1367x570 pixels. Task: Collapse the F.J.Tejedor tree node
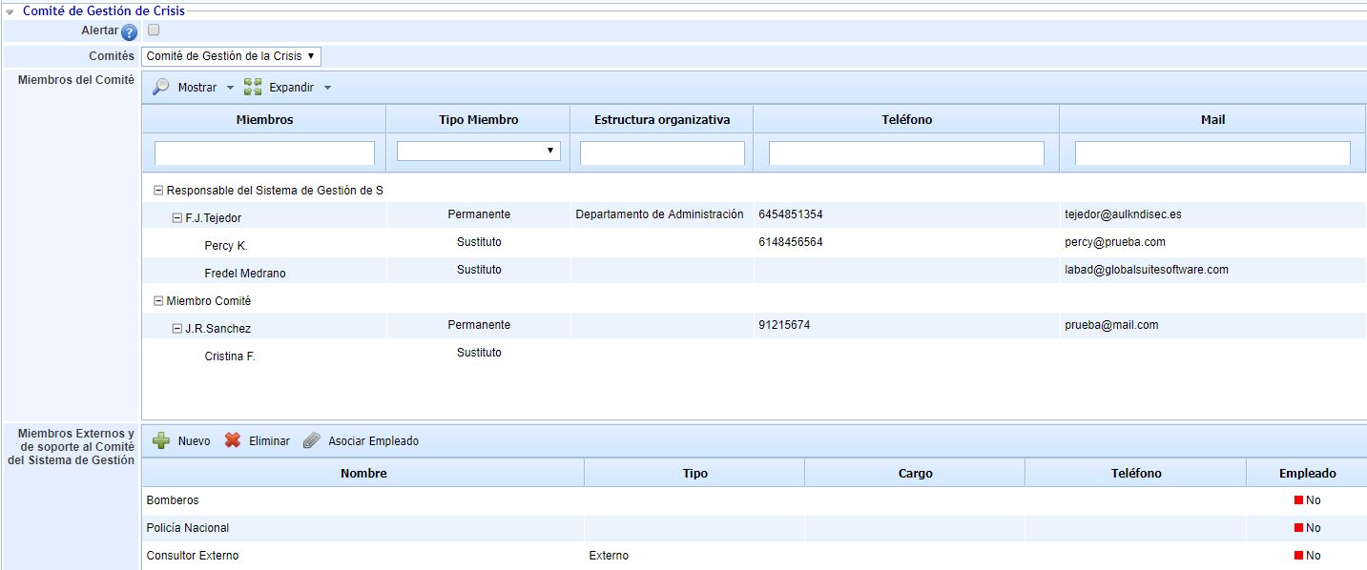177,218
